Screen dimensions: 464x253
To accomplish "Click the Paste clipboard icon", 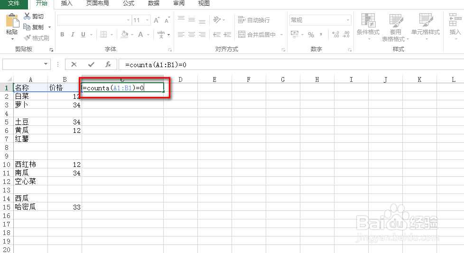I will pos(12,21).
